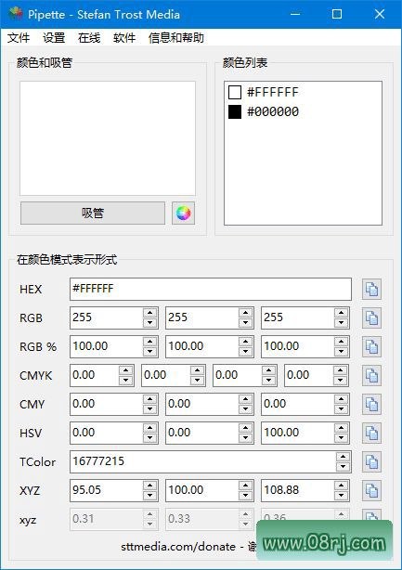
Task: Click the #FFFFFF text in color list
Action: coord(273,92)
